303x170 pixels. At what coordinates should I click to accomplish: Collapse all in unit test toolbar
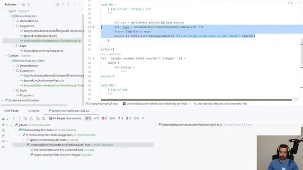click(x=19, y=119)
